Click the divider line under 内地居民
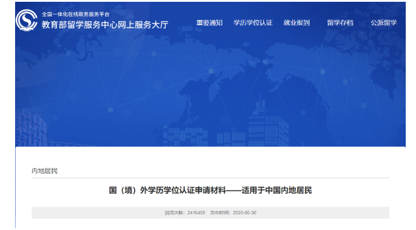 coord(210,178)
